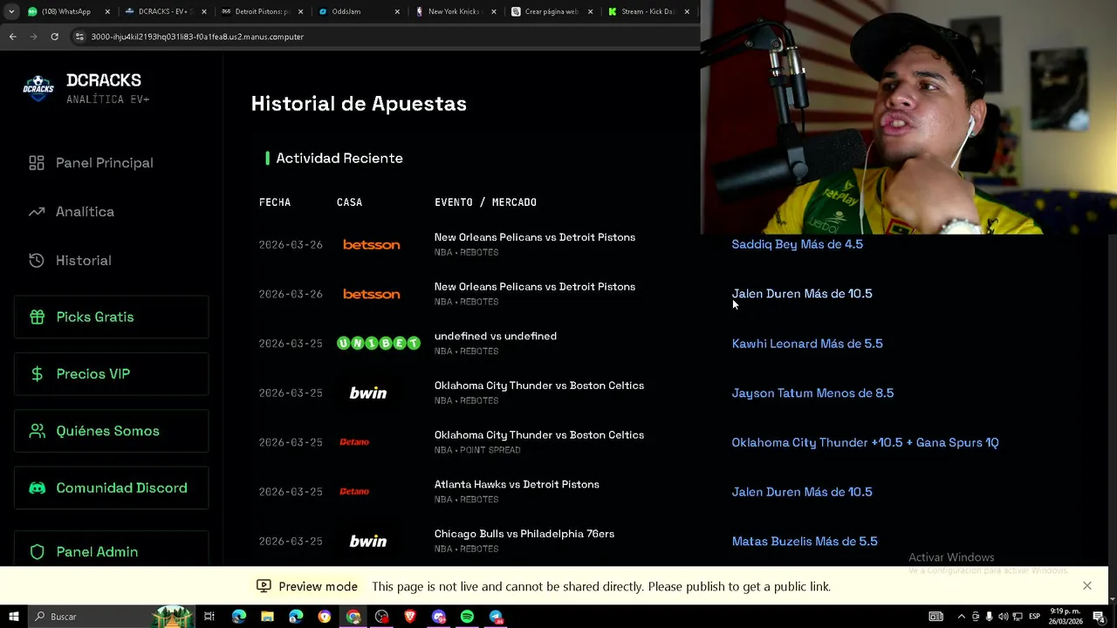Select Jayson Tatum Menos de 8.5 pick
Image resolution: width=1117 pixels, height=628 pixels.
pos(812,393)
